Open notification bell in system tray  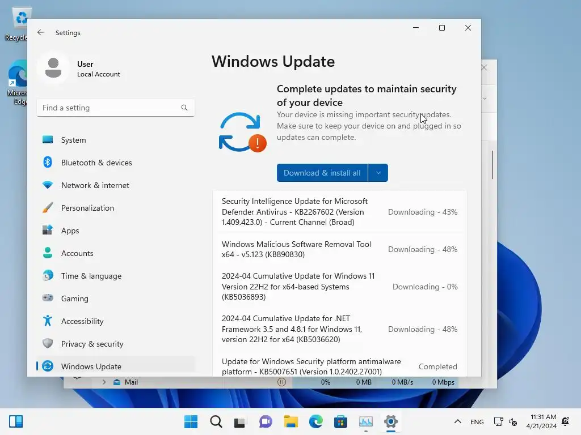566,421
